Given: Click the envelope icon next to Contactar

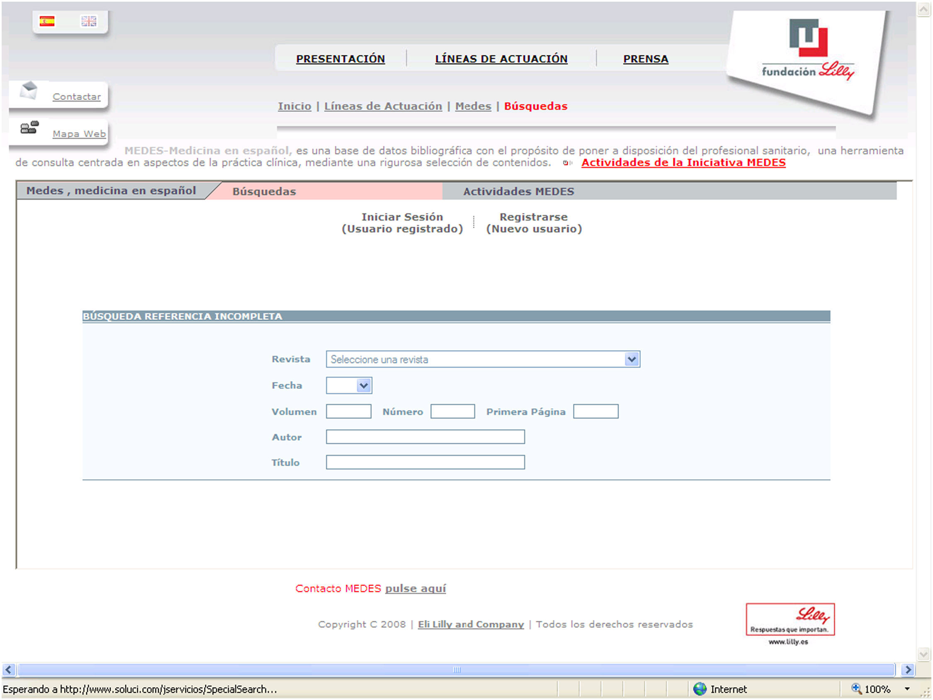Looking at the screenshot, I should (29, 90).
